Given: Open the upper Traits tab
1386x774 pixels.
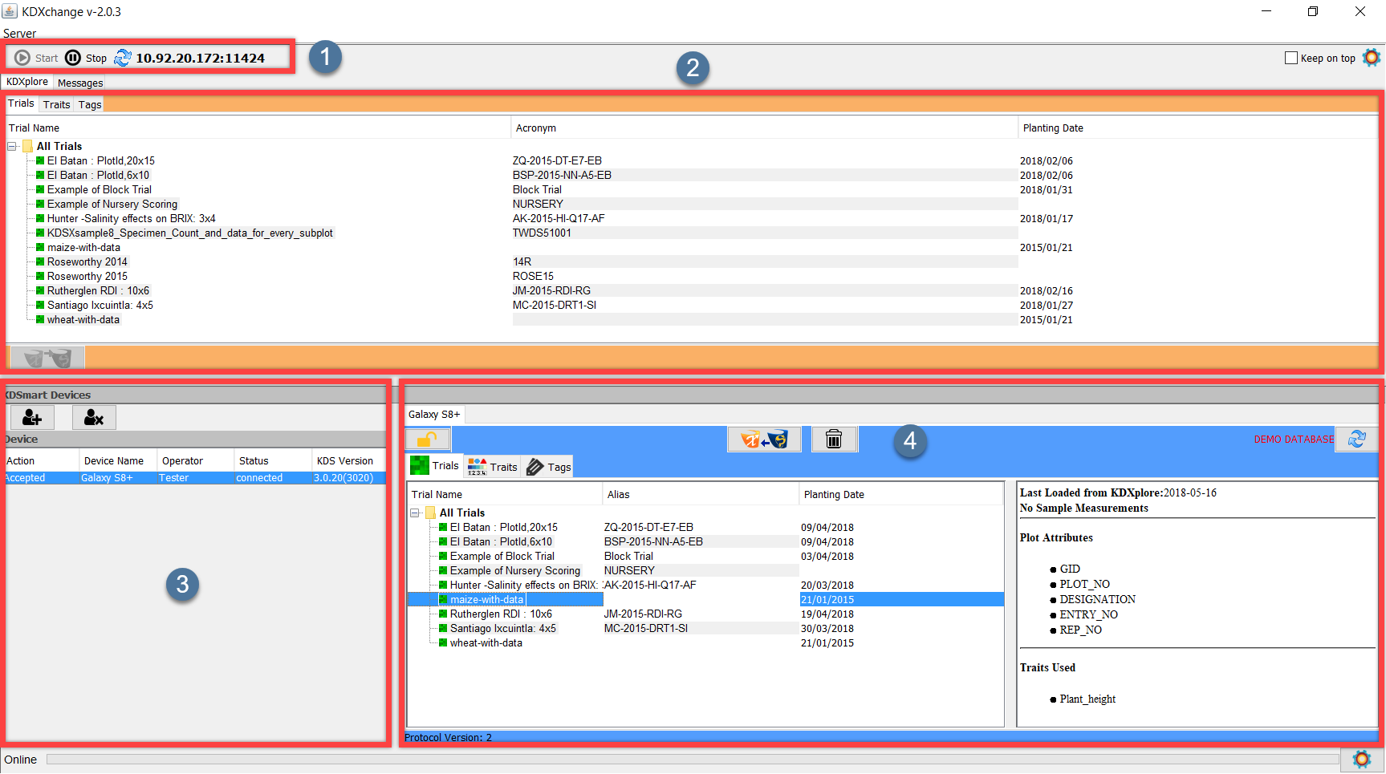Looking at the screenshot, I should click(56, 104).
